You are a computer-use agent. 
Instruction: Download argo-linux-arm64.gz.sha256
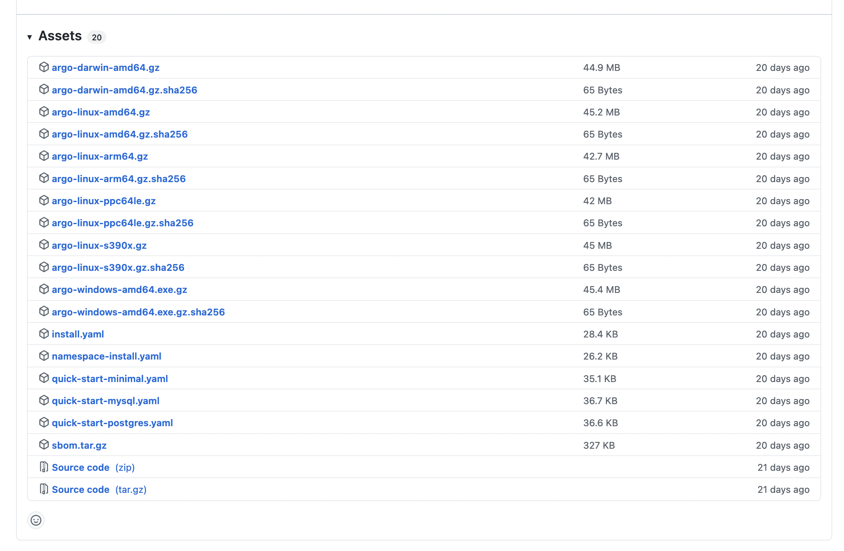pos(119,178)
